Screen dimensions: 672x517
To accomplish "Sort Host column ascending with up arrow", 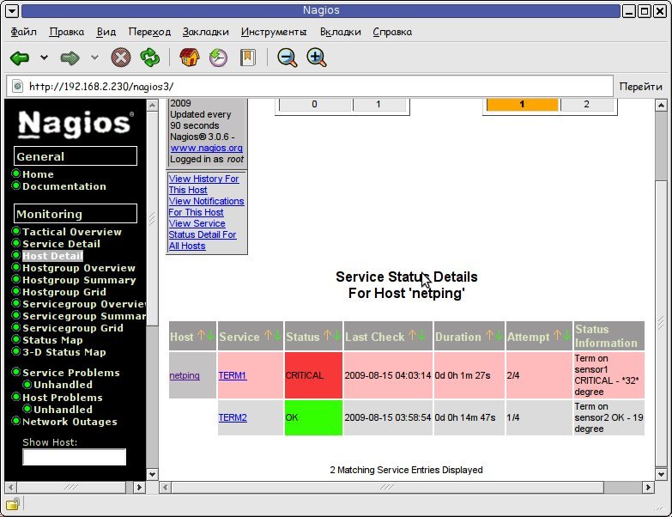I will (x=201, y=335).
